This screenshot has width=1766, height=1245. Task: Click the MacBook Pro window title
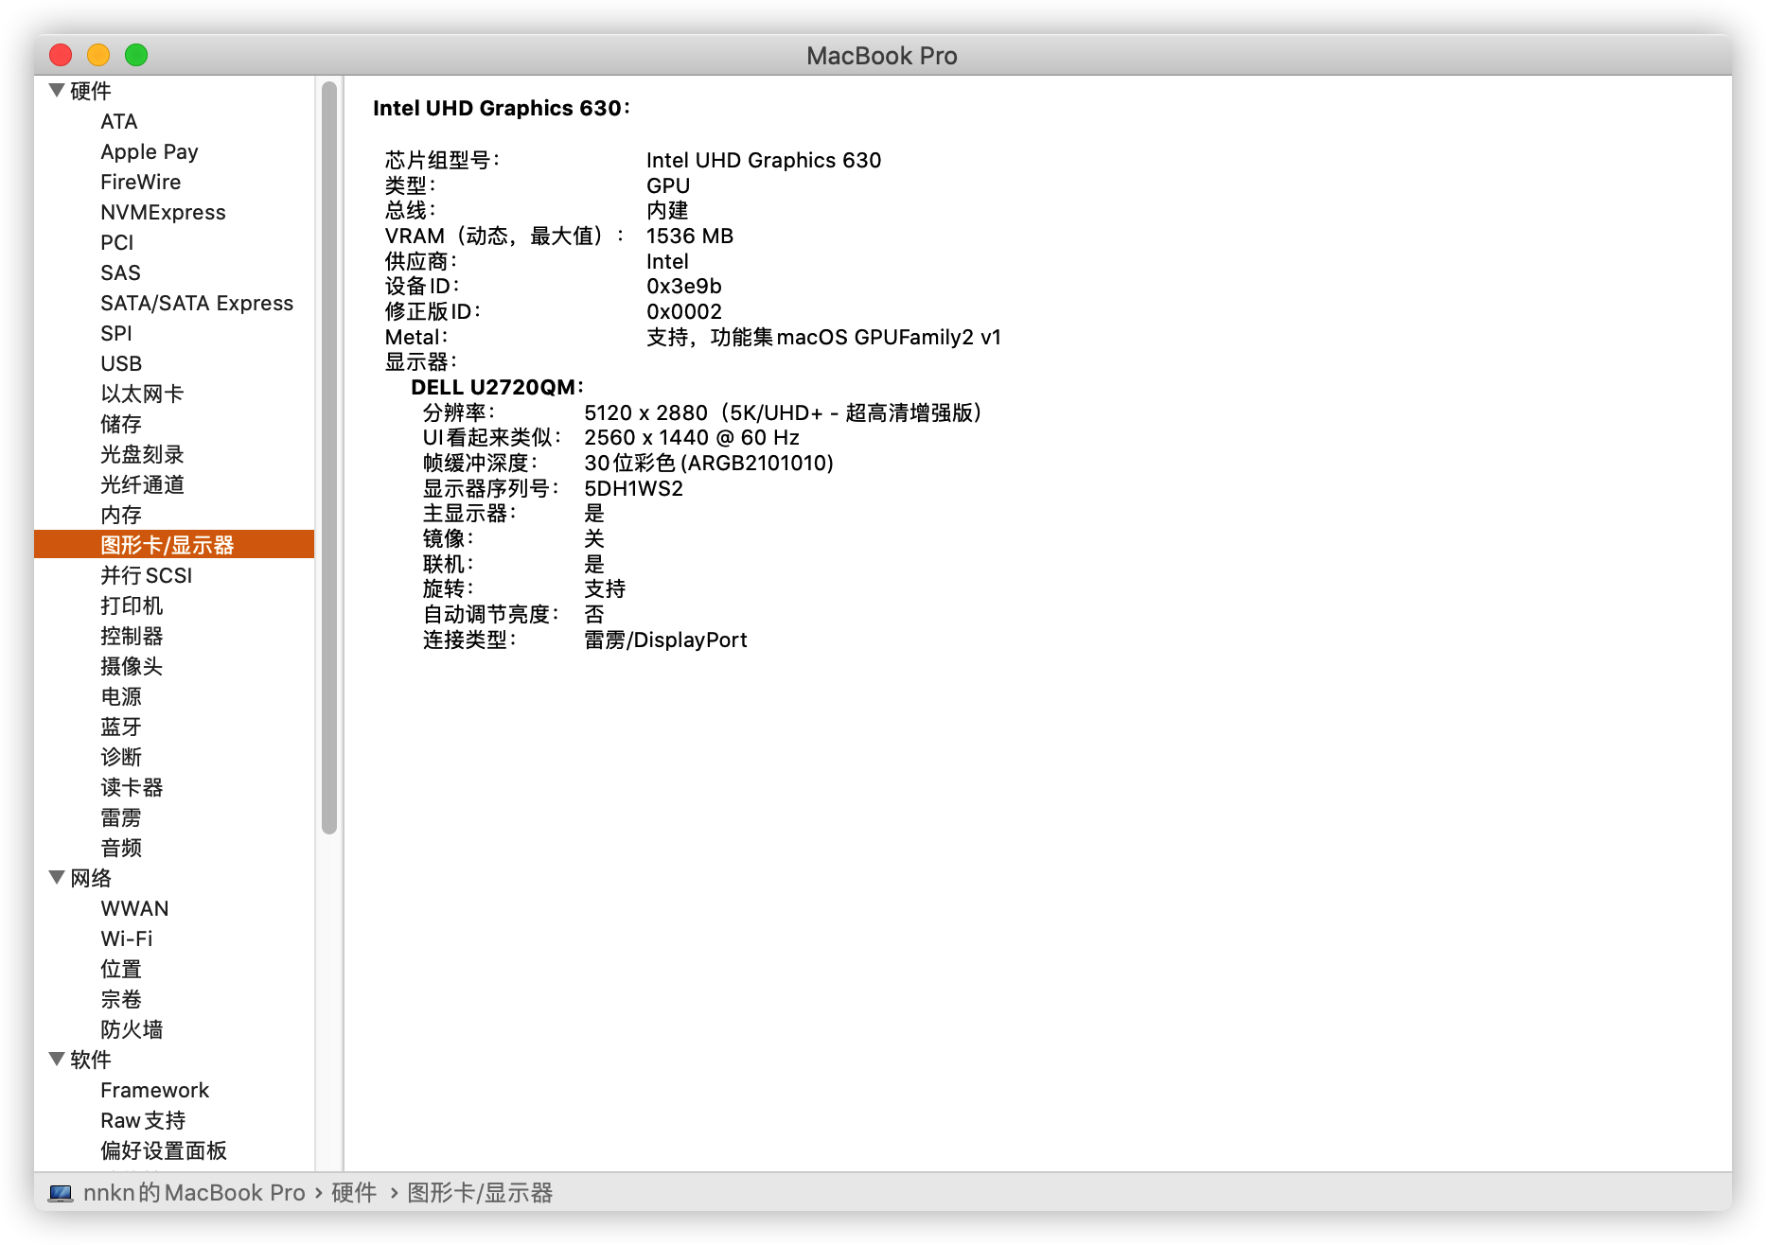click(x=882, y=56)
